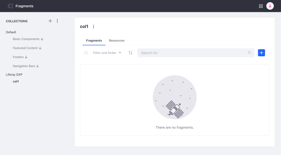The width and height of the screenshot is (281, 155).
Task: Open the Featured Content collection
Action: [x=25, y=48]
